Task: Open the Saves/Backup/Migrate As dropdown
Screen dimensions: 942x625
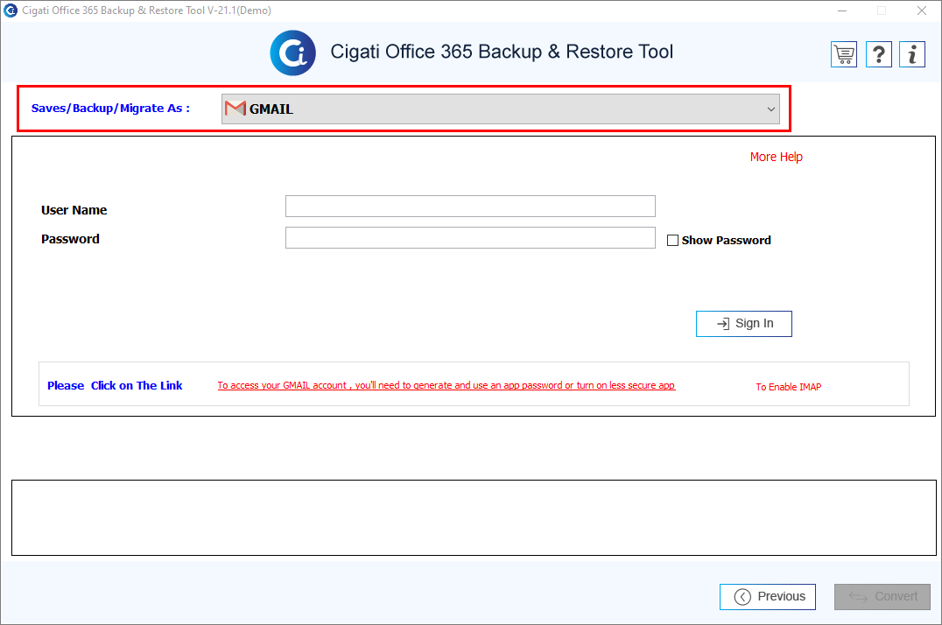Action: [501, 109]
